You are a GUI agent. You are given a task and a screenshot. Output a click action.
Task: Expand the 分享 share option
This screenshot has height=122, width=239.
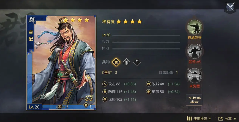[227, 119]
